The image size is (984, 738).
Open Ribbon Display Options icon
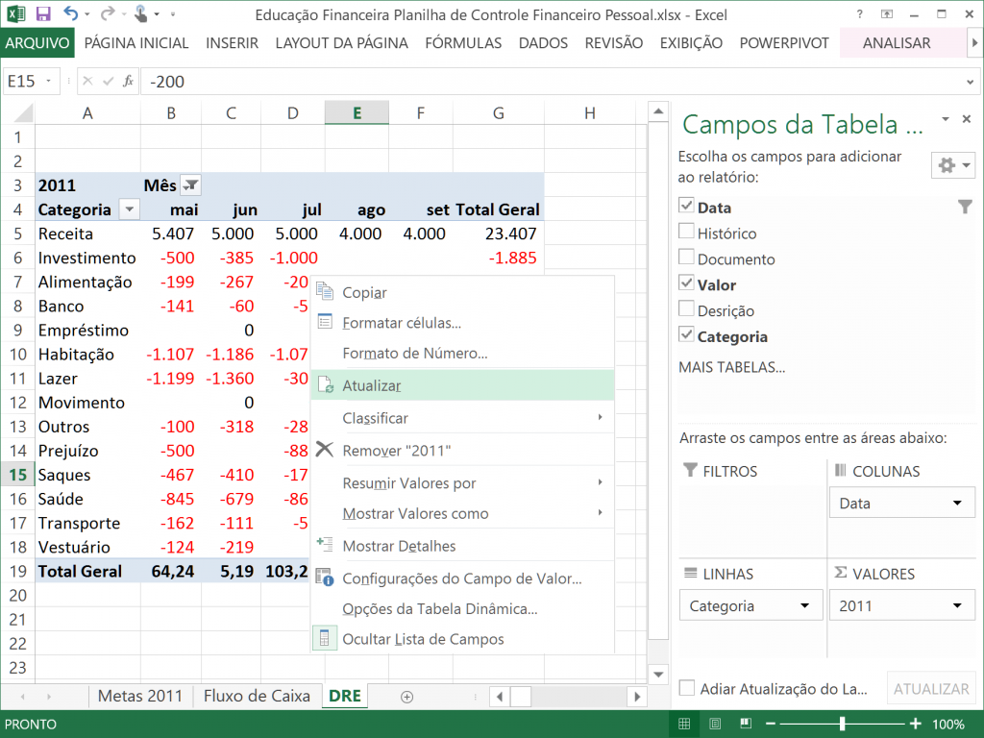click(x=887, y=13)
